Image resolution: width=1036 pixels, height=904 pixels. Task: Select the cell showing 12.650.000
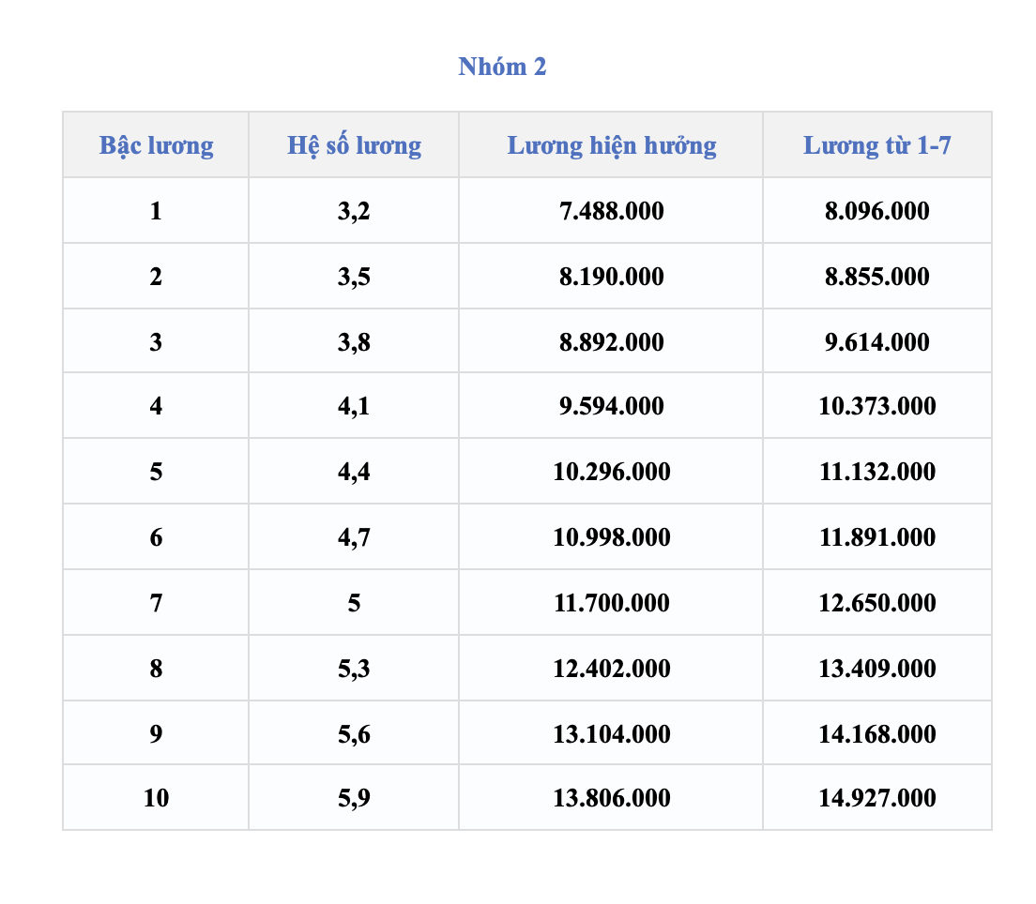876,602
